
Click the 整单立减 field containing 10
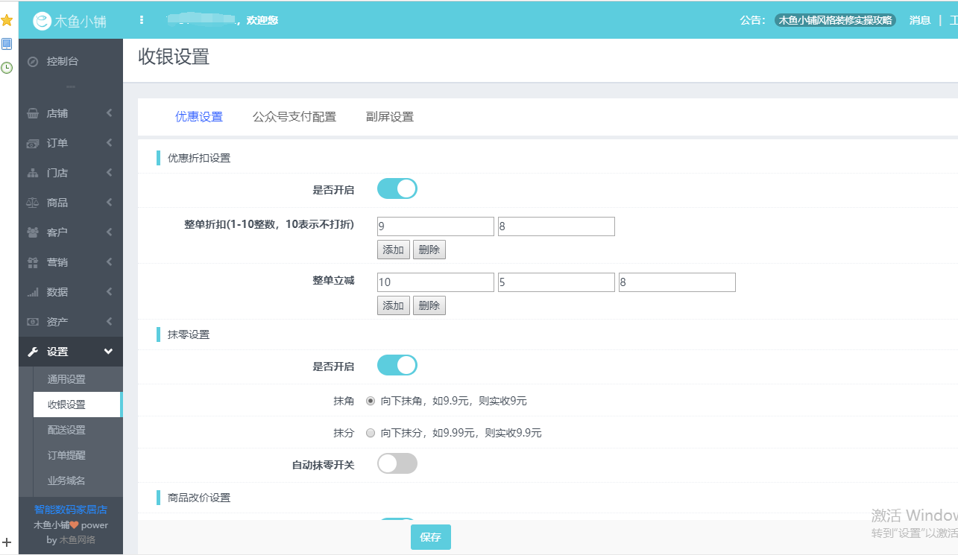pos(435,282)
